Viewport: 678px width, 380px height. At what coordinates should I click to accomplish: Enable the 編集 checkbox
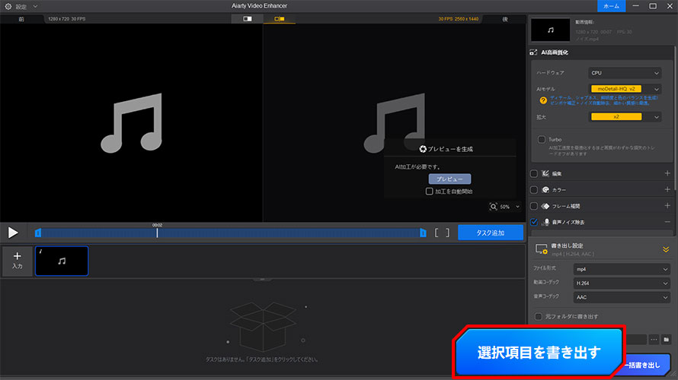(x=534, y=173)
